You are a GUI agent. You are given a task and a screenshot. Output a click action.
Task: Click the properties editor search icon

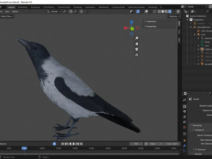[209, 93]
